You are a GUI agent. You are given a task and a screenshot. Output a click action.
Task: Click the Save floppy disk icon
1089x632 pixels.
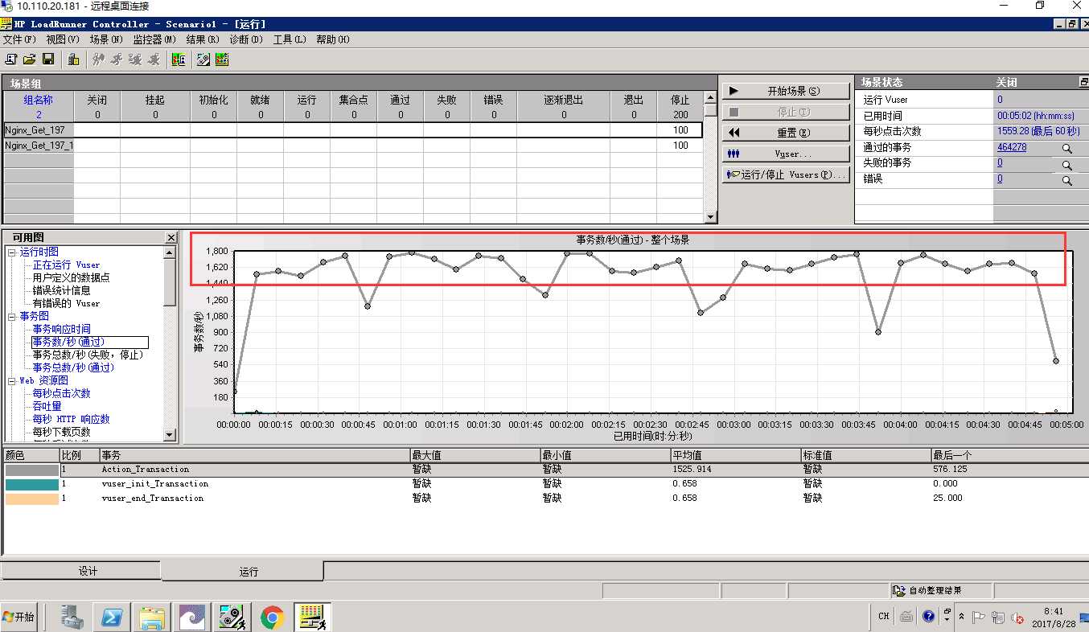(48, 59)
